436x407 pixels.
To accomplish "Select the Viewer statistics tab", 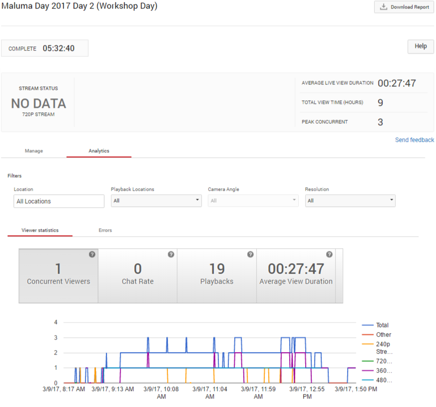I will point(40,230).
